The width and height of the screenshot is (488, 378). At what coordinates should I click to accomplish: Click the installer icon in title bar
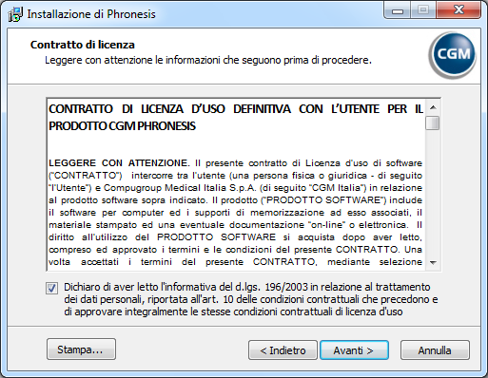tap(15, 14)
